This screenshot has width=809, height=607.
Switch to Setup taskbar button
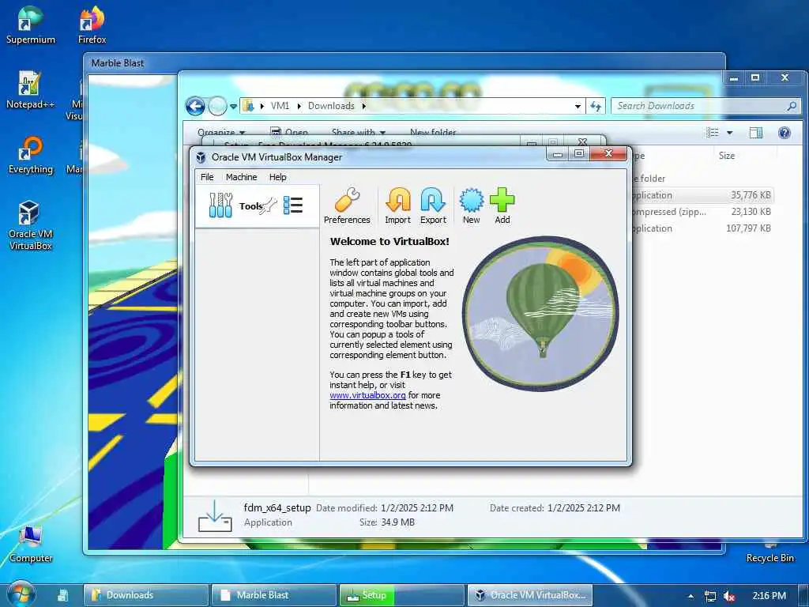[x=402, y=595]
